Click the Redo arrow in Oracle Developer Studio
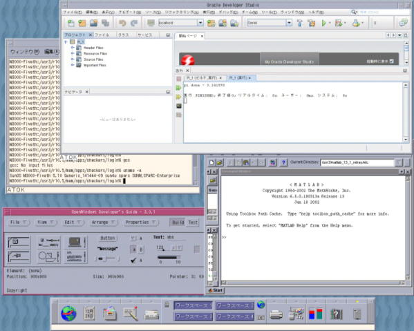The width and height of the screenshot is (414, 331). coord(134,23)
